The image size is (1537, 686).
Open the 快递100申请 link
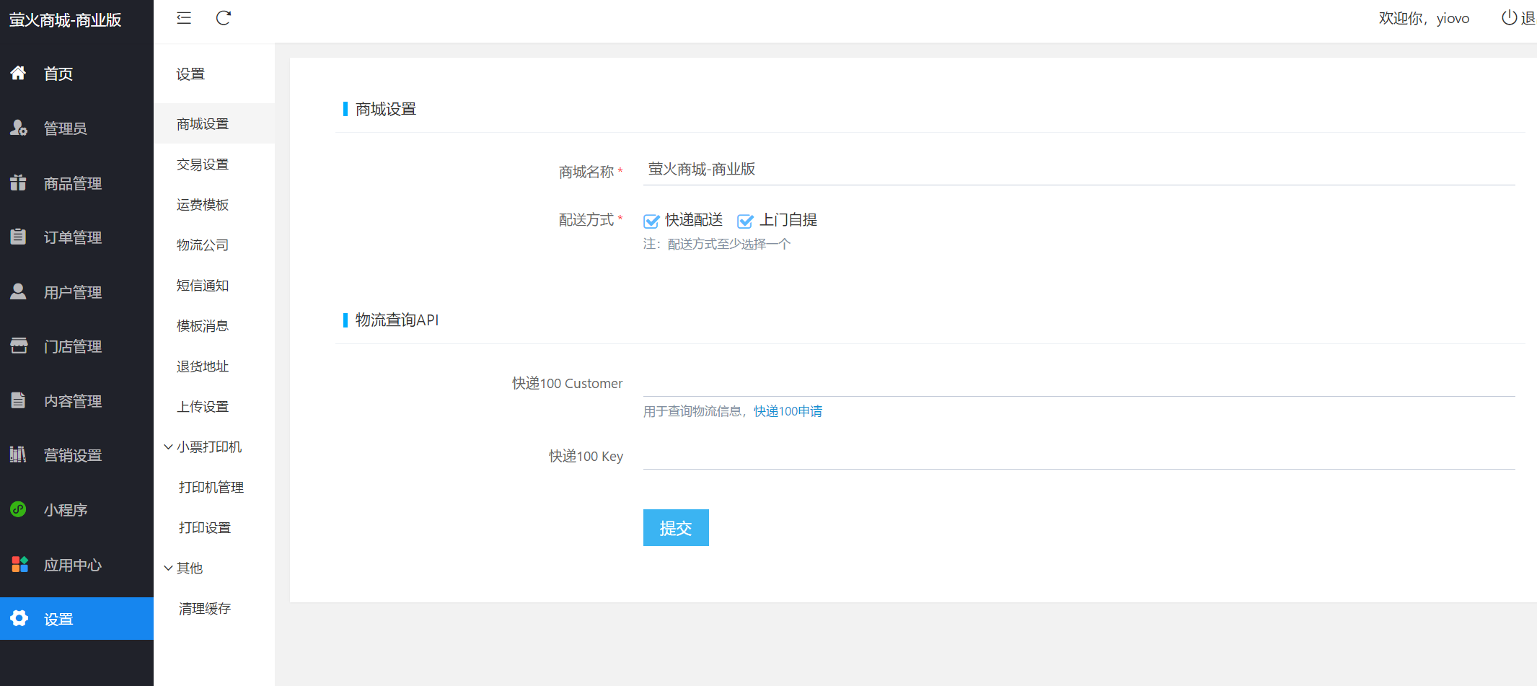point(788,411)
